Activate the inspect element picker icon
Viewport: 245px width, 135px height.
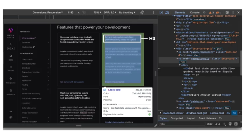coord(161,12)
